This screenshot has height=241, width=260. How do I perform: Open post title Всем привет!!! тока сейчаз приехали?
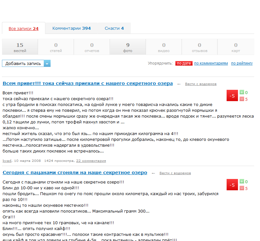coord(88,83)
